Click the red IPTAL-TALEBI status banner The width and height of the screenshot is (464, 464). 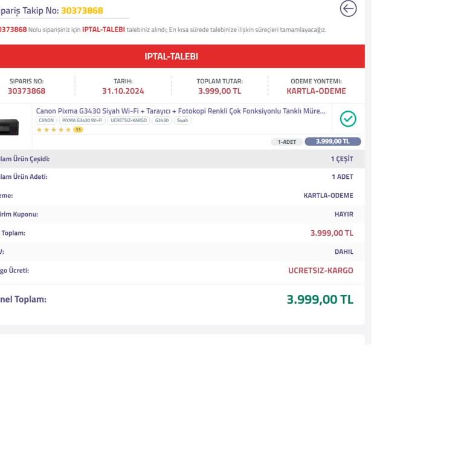[x=182, y=56]
